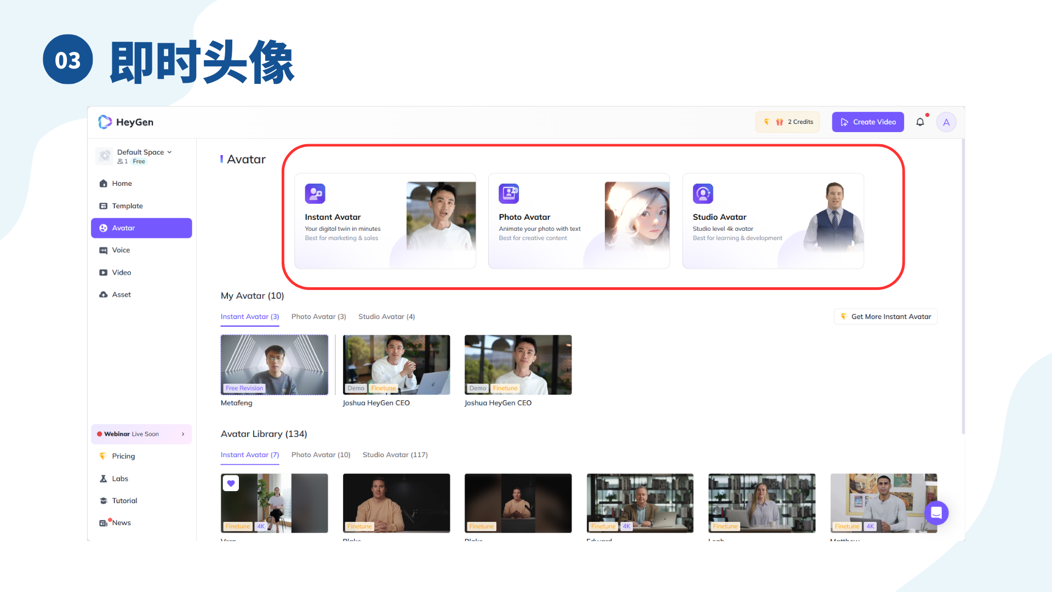Click the Asset cloud icon

click(103, 294)
